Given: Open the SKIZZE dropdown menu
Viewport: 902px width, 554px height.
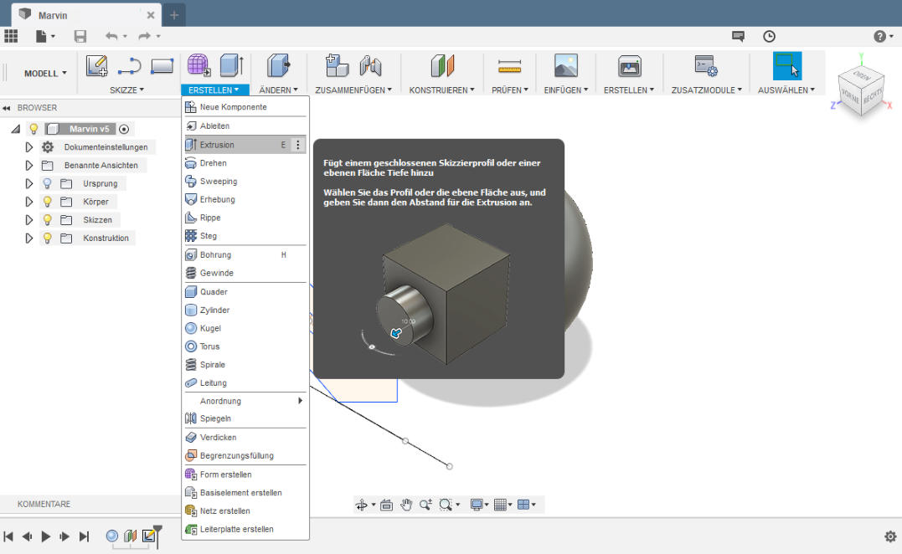Looking at the screenshot, I should (x=126, y=90).
